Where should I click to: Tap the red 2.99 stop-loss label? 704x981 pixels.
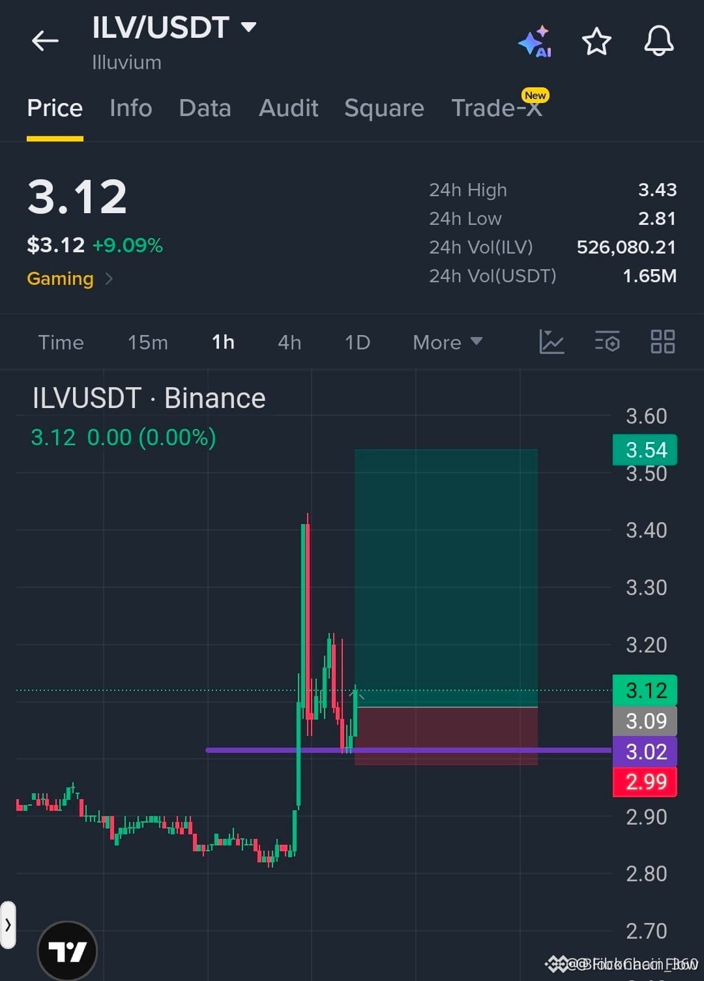click(645, 782)
